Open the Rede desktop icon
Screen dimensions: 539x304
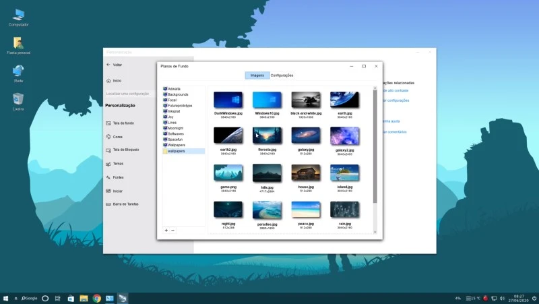[19, 73]
